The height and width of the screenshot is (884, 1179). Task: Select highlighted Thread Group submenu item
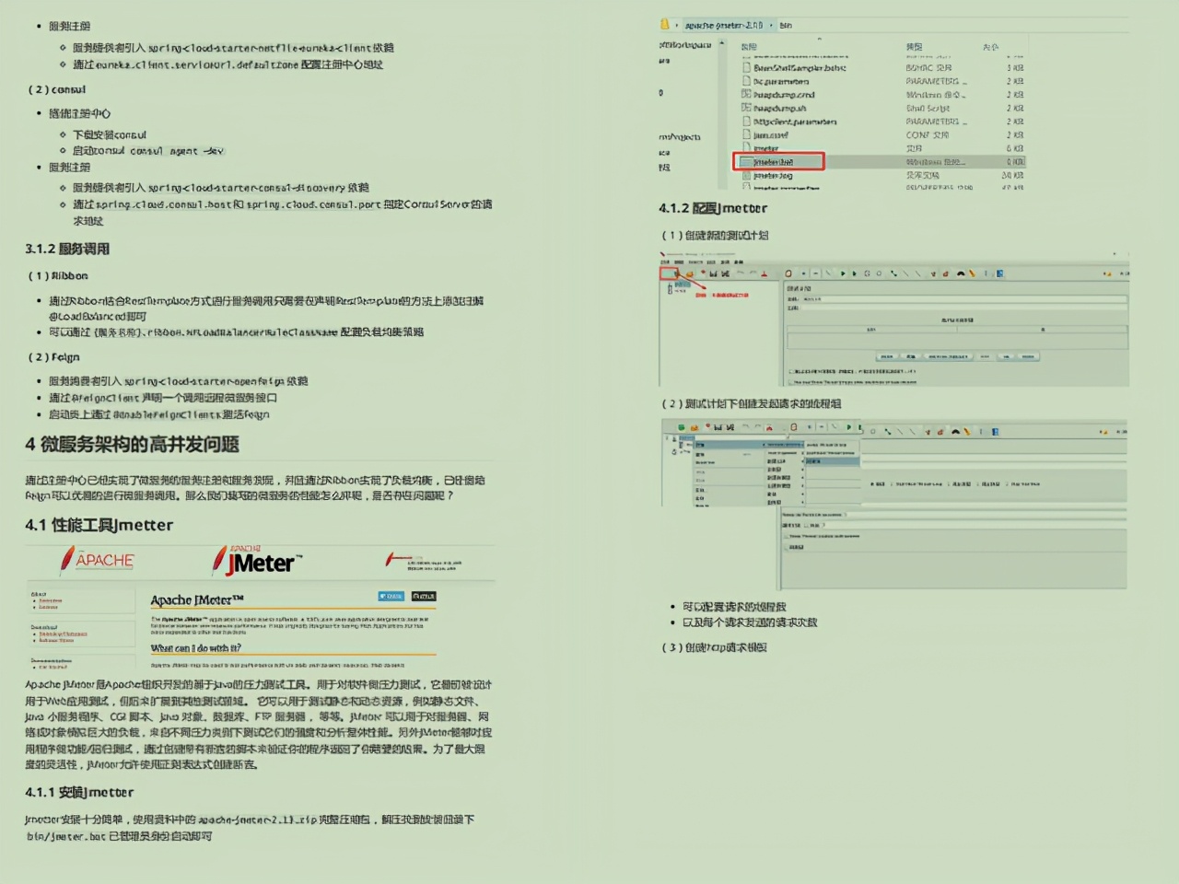833,461
